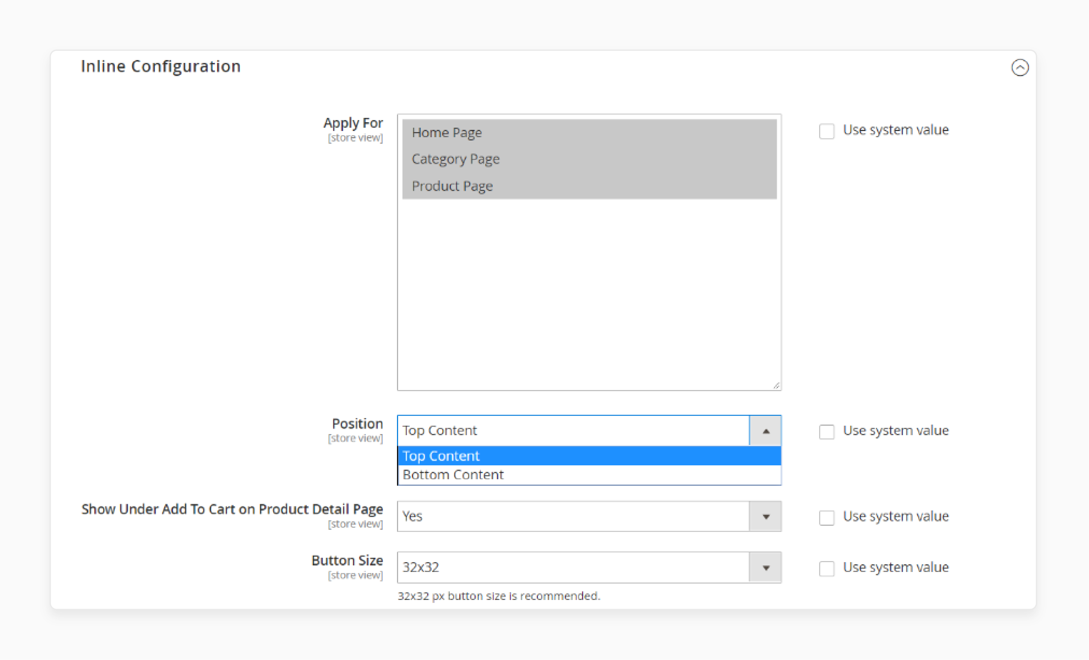Open the Show Under Add To Cart dropdown

coord(589,516)
